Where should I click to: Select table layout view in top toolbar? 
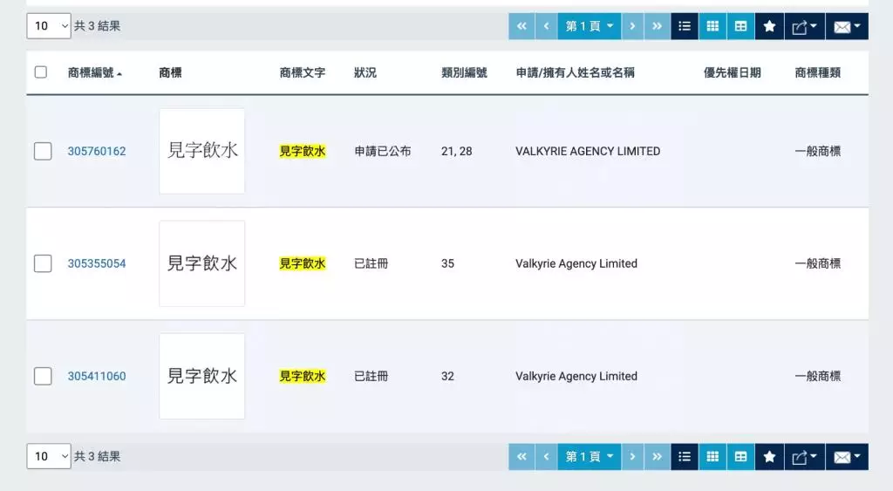pos(740,26)
